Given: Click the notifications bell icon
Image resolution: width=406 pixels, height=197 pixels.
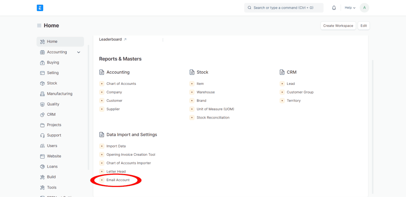Looking at the screenshot, I should click(334, 8).
